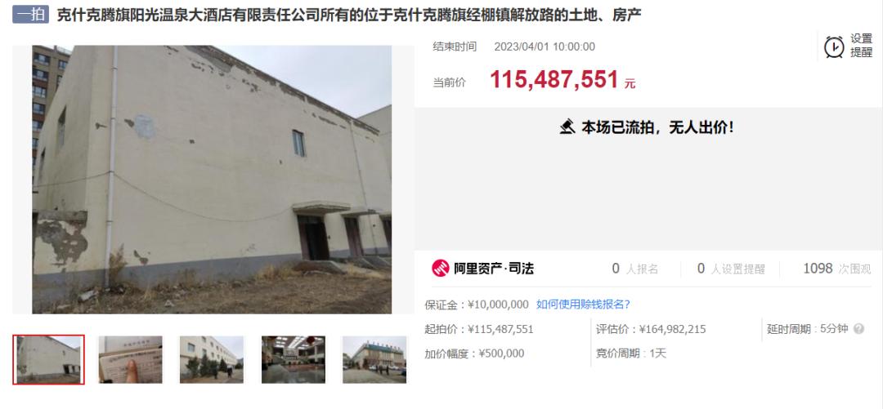Image resolution: width=883 pixels, height=409 pixels.
Task: Click the gavel icon beside auction failed notice
Action: [567, 127]
